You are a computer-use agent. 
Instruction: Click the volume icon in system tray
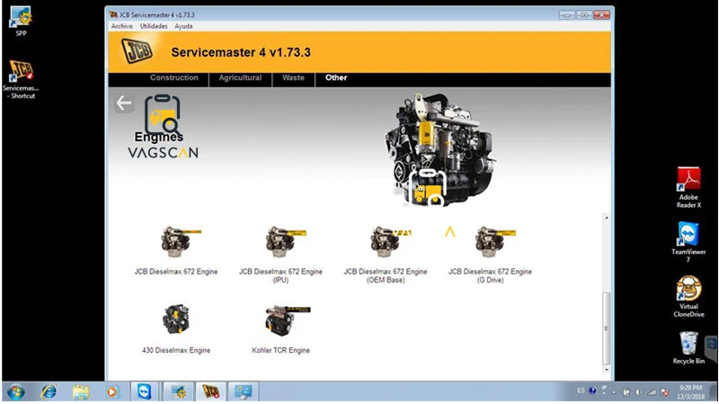[639, 392]
